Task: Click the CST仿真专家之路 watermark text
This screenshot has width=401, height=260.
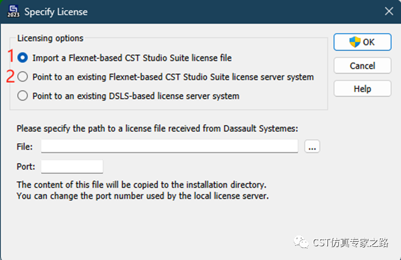Action: pyautogui.click(x=350, y=242)
